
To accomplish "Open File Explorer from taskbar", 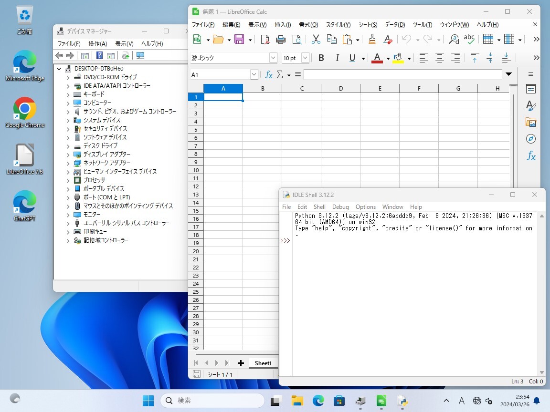I will coord(297,401).
